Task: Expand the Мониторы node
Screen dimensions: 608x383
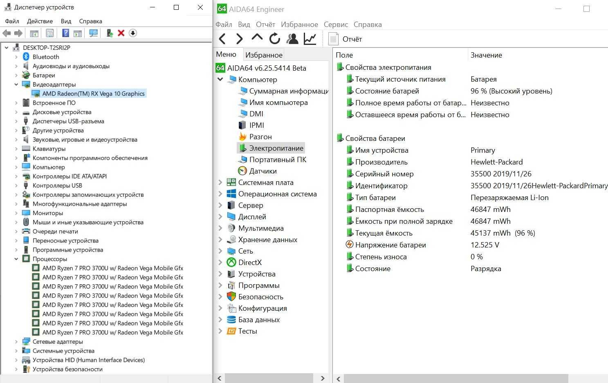Action: [x=16, y=213]
